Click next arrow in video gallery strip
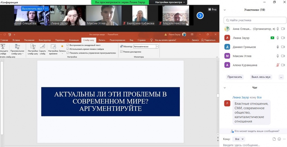Viewport: 287px width, 147px height. pyautogui.click(x=200, y=15)
